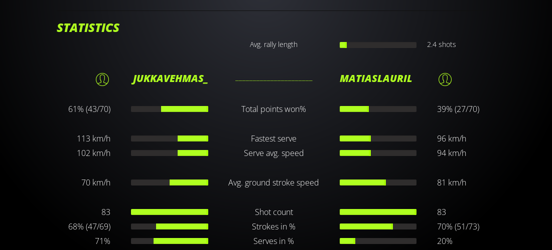This screenshot has width=552, height=250.
Task: Click the 61% (43/70) points value
Action: coord(89,109)
